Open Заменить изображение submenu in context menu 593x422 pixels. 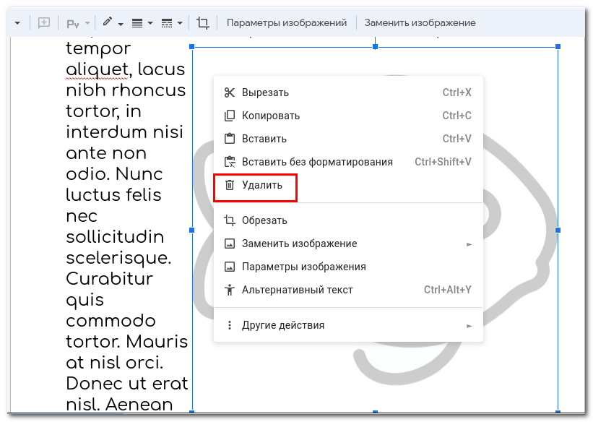[x=348, y=244]
